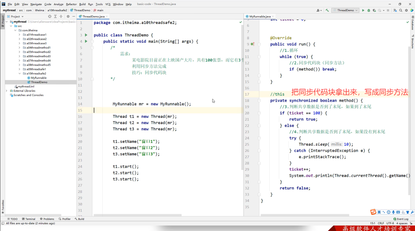Image resolution: width=415 pixels, height=231 pixels.
Task: Click the colorful plugin icon at top right
Action: coord(412,10)
